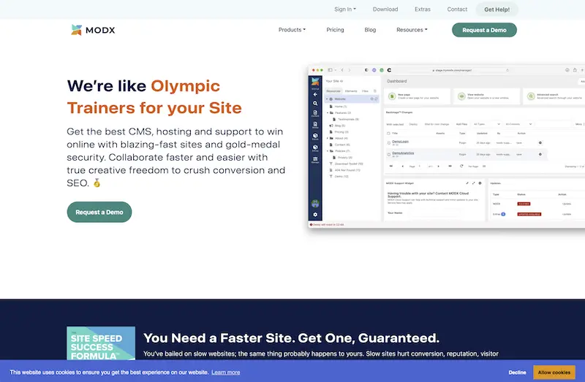Click the first-page icon in the table pagination
585x382 pixels.
point(391,166)
